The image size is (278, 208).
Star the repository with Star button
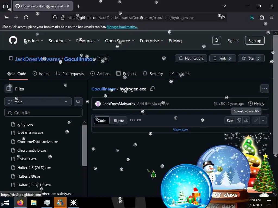click(x=251, y=58)
